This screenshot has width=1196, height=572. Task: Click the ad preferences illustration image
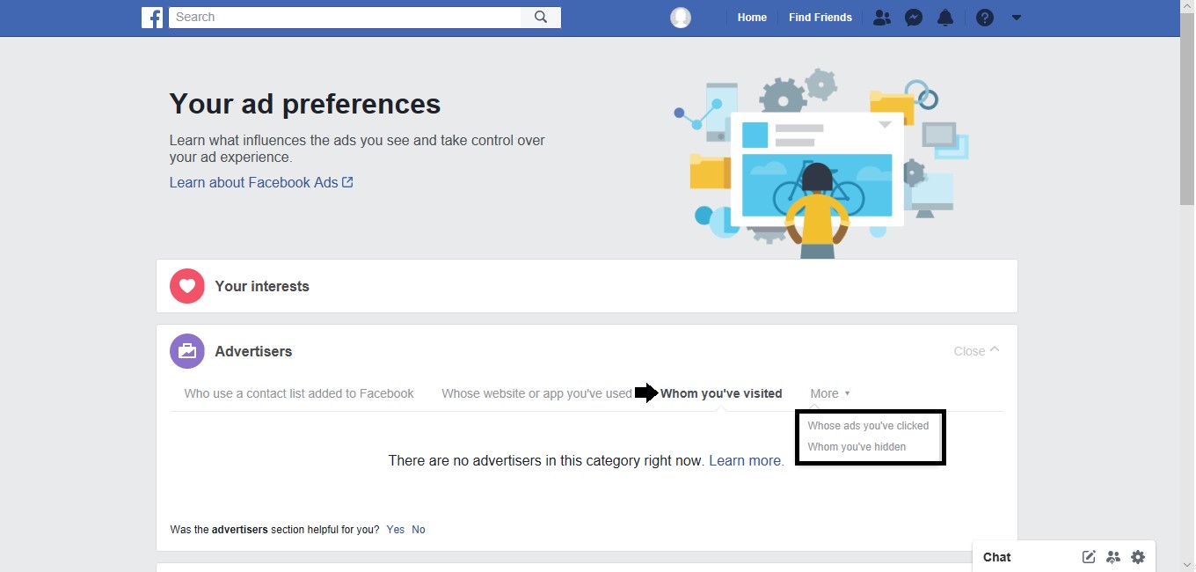click(x=820, y=163)
